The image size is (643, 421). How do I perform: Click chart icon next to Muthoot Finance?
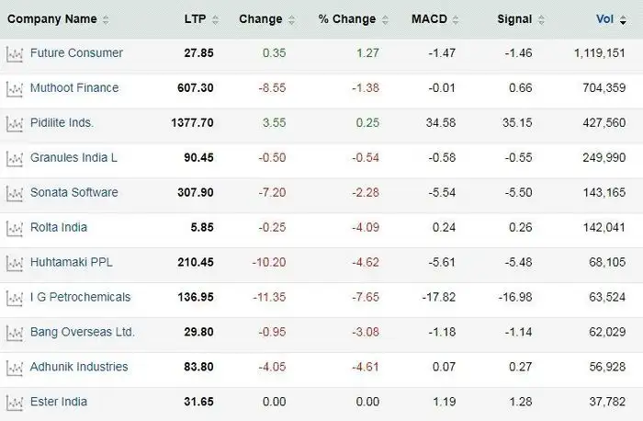pos(14,89)
